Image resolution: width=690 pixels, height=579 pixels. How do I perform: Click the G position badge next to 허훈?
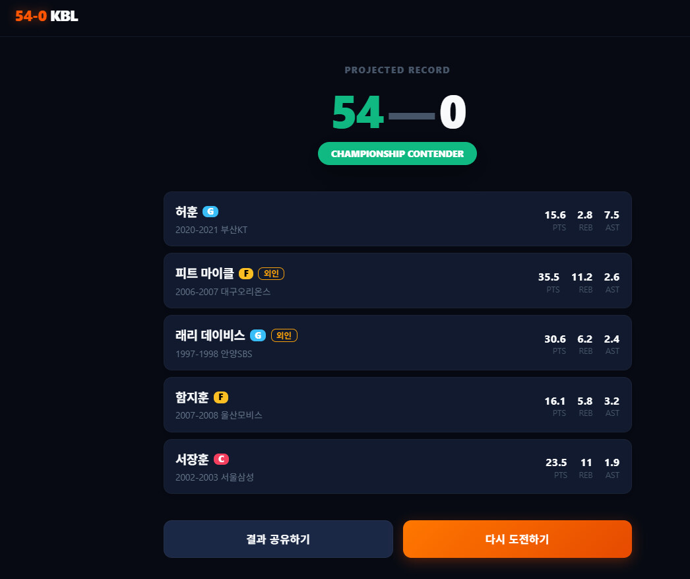(x=210, y=211)
